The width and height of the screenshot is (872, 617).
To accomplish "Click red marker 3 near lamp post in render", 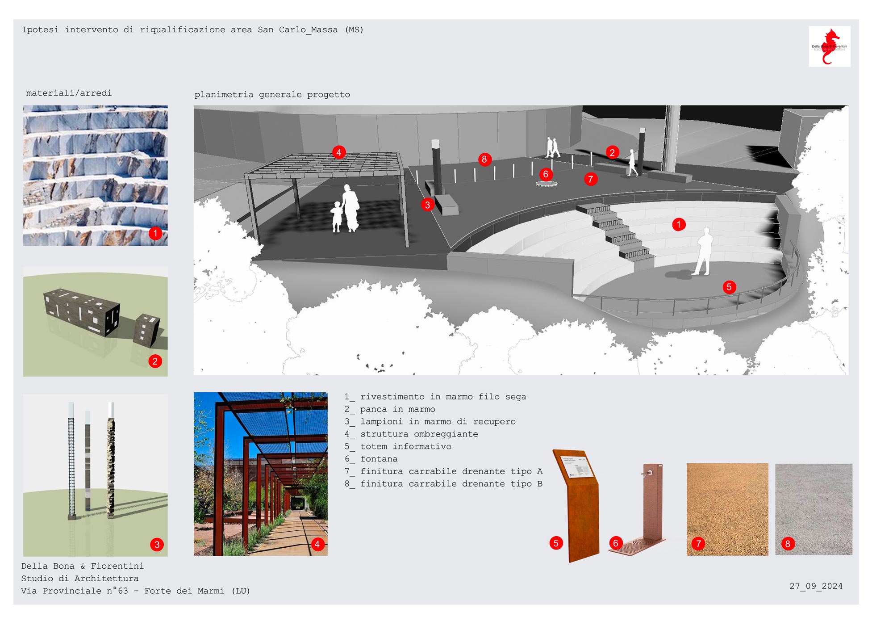I will pyautogui.click(x=427, y=205).
